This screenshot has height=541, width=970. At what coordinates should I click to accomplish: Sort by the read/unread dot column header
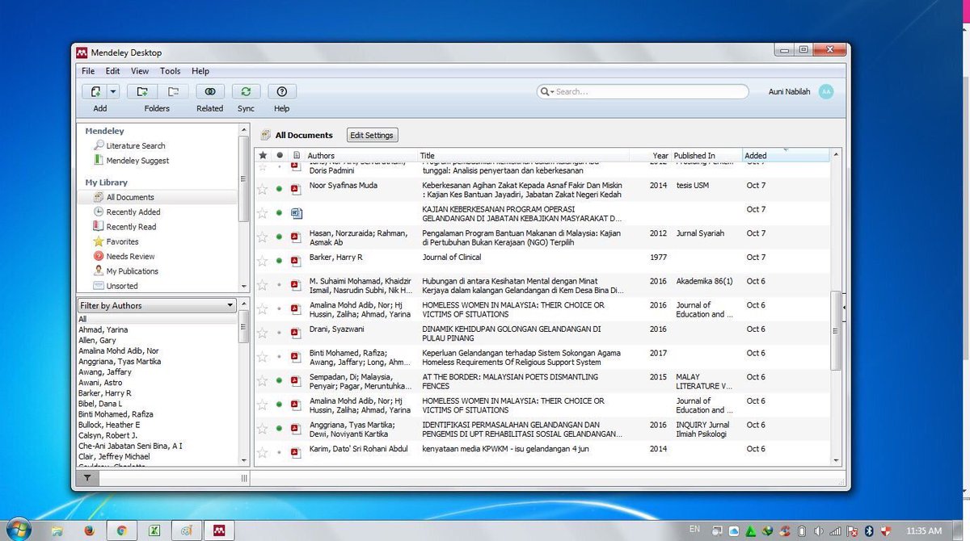tap(280, 156)
